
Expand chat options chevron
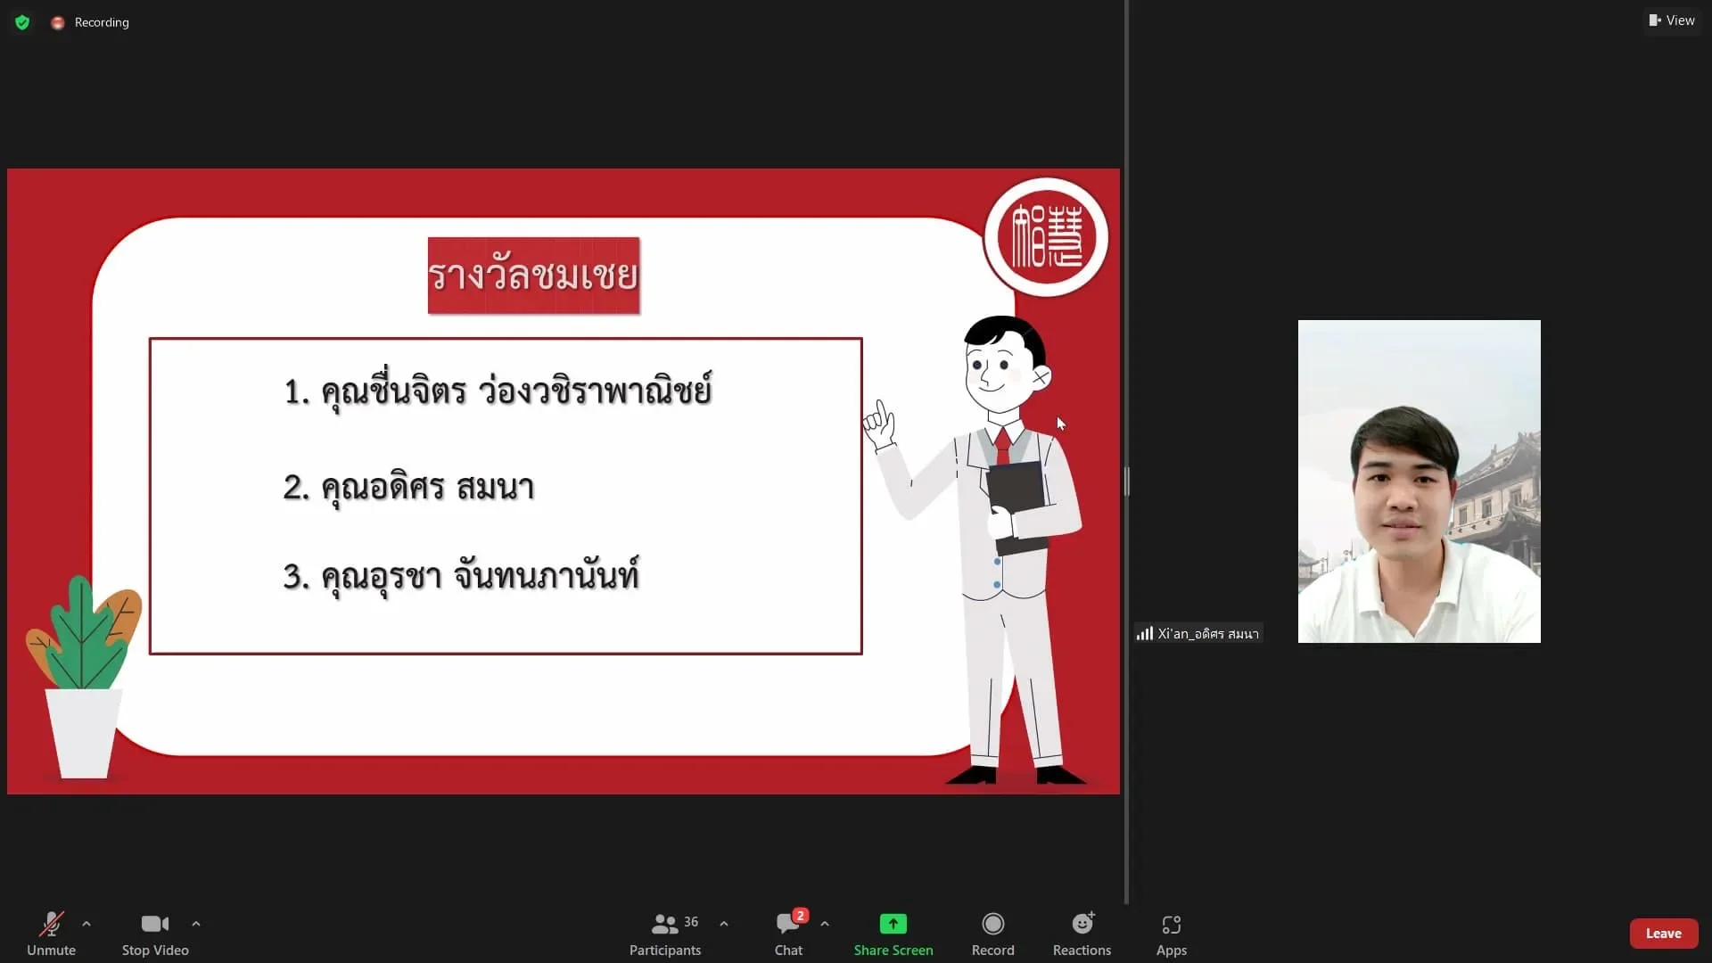pyautogui.click(x=825, y=924)
